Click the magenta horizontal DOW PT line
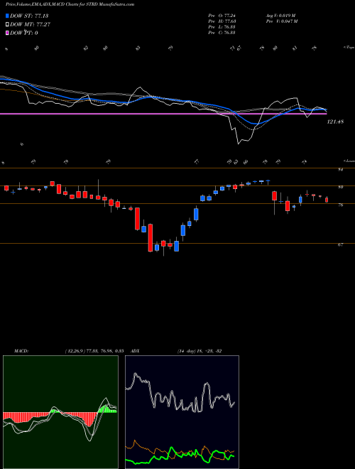Image resolution: width=355 pixels, height=469 pixels. click(163, 114)
